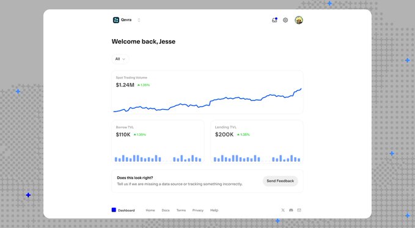Viewport: 415px width, 228px height.
Task: Click the blue Dashboard footer square icon
Action: pos(114,210)
